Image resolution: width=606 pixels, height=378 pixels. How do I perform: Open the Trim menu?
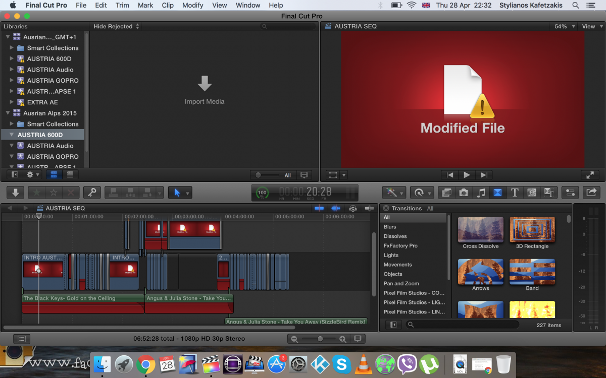[122, 5]
